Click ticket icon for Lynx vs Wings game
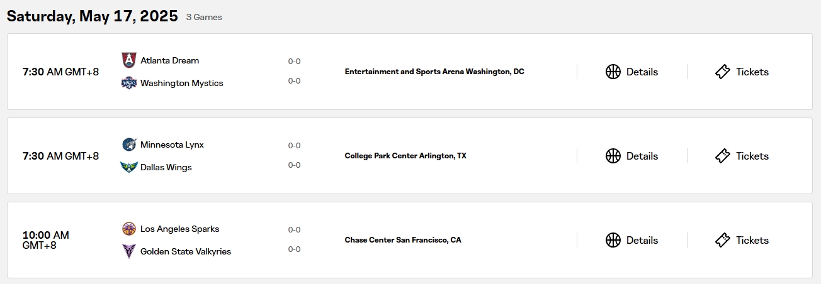This screenshot has height=284, width=821. coord(722,156)
